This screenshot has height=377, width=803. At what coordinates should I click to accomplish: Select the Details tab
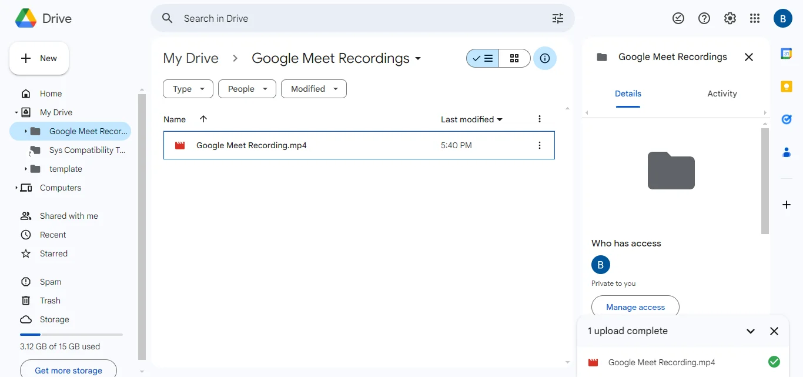point(628,94)
